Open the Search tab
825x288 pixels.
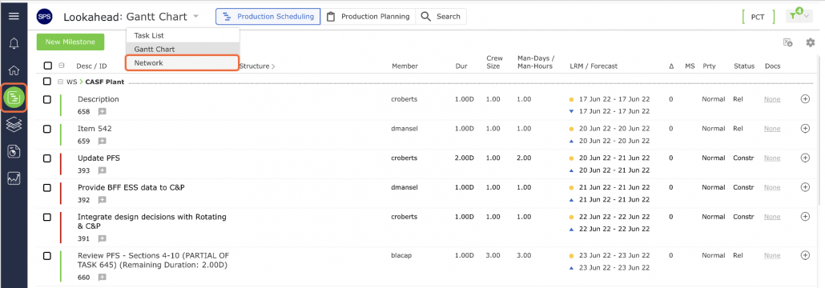coord(441,16)
